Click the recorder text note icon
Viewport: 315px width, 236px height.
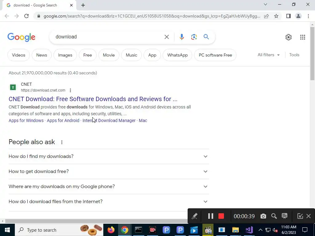point(285,216)
